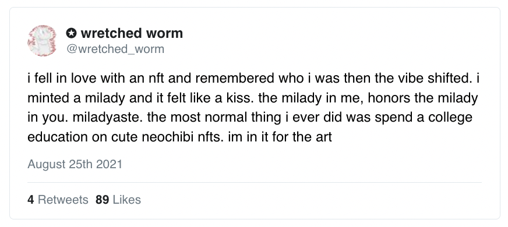Click the word Retweets label
The height and width of the screenshot is (227, 508).
coord(63,200)
